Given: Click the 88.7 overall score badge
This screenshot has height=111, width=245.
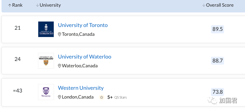Looking at the screenshot, I should click(x=217, y=61).
